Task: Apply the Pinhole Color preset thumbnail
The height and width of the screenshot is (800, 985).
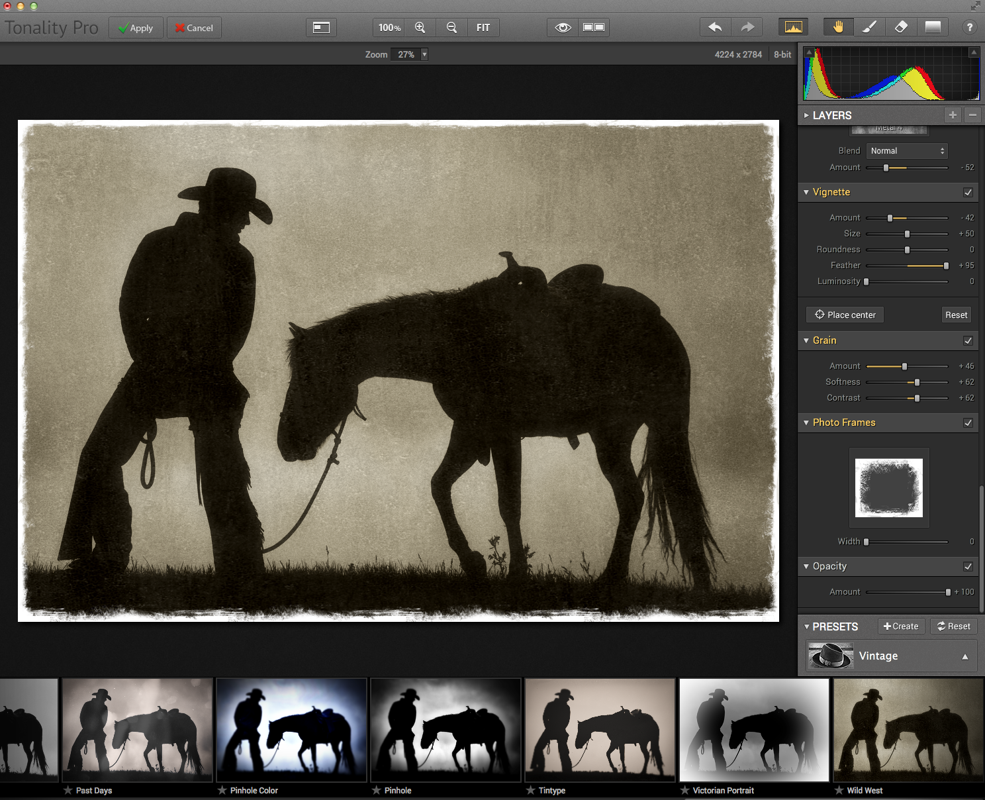Action: 291,730
